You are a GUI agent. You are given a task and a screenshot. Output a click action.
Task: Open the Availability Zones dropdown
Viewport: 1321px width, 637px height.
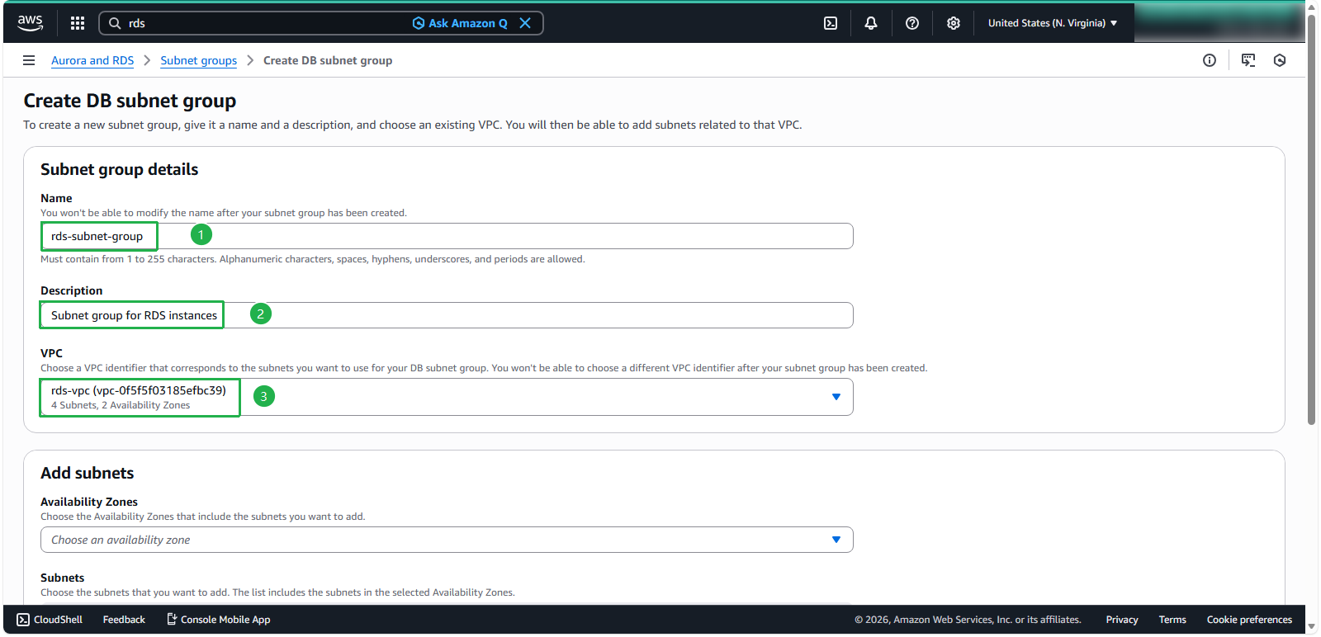pos(447,540)
